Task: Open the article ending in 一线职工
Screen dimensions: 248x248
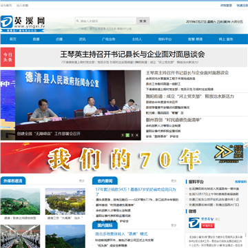Action: coord(163,84)
